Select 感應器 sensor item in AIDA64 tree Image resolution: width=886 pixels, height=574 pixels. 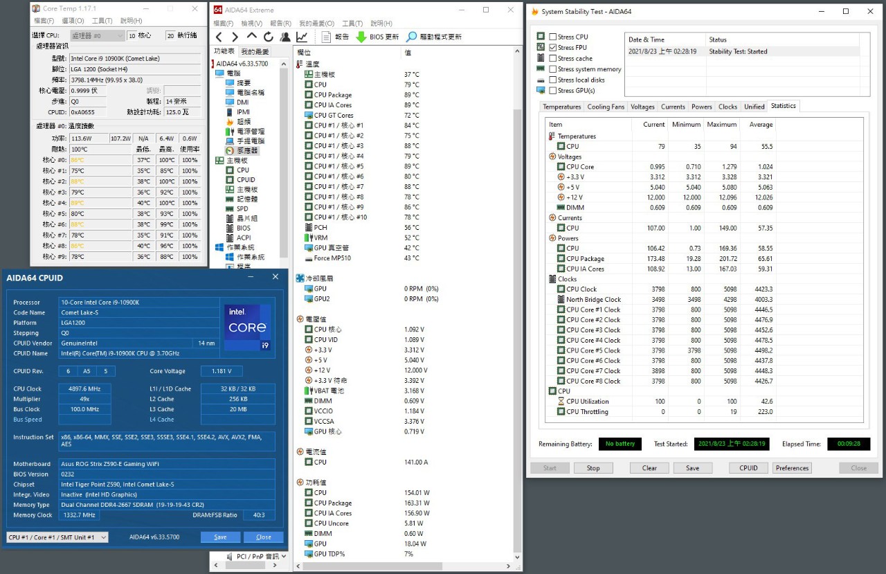242,150
